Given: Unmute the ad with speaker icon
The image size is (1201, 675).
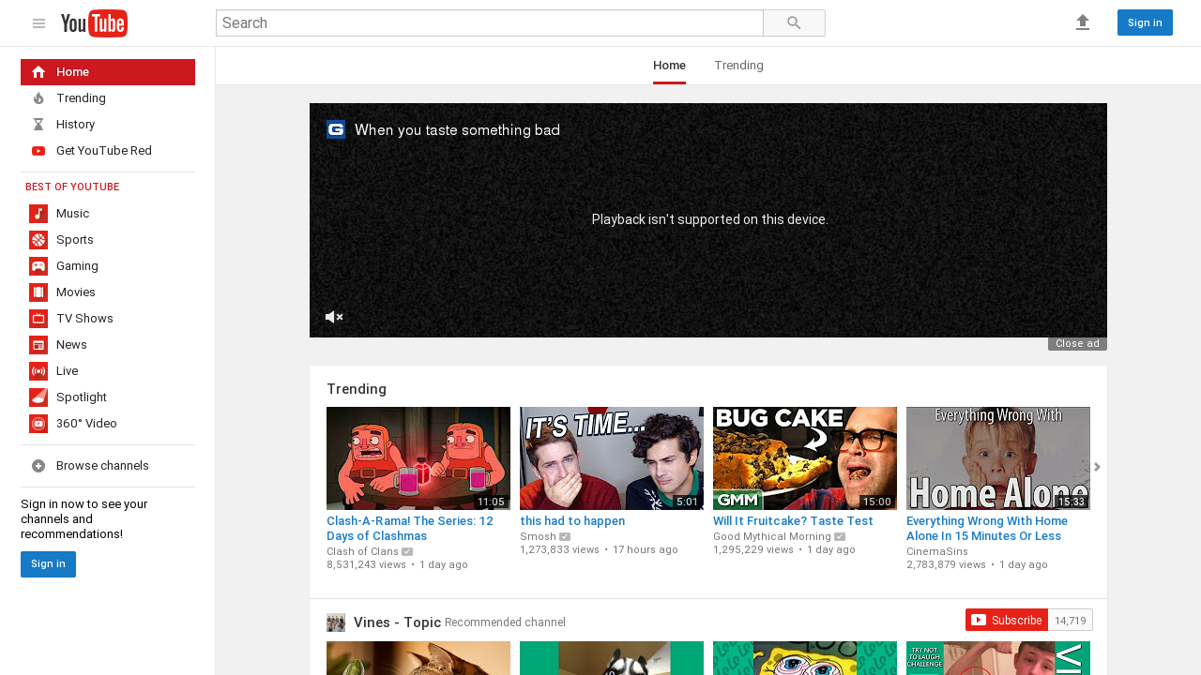Looking at the screenshot, I should (x=334, y=317).
